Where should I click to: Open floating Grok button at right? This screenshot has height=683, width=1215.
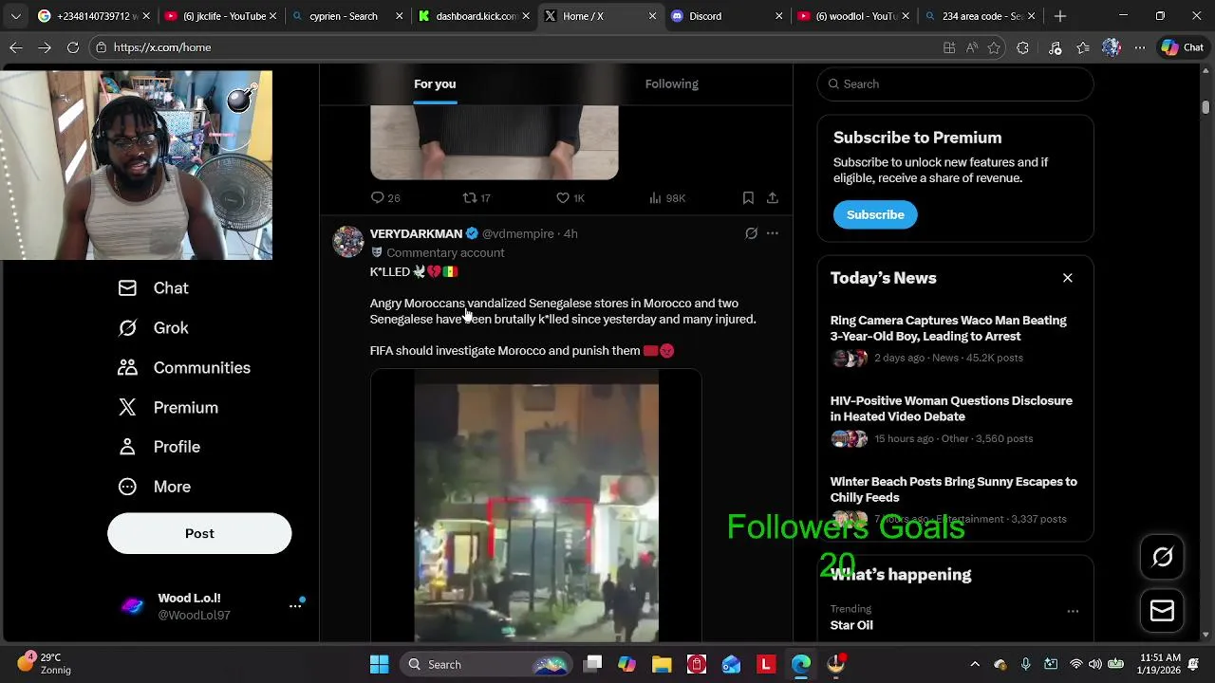click(x=1162, y=557)
